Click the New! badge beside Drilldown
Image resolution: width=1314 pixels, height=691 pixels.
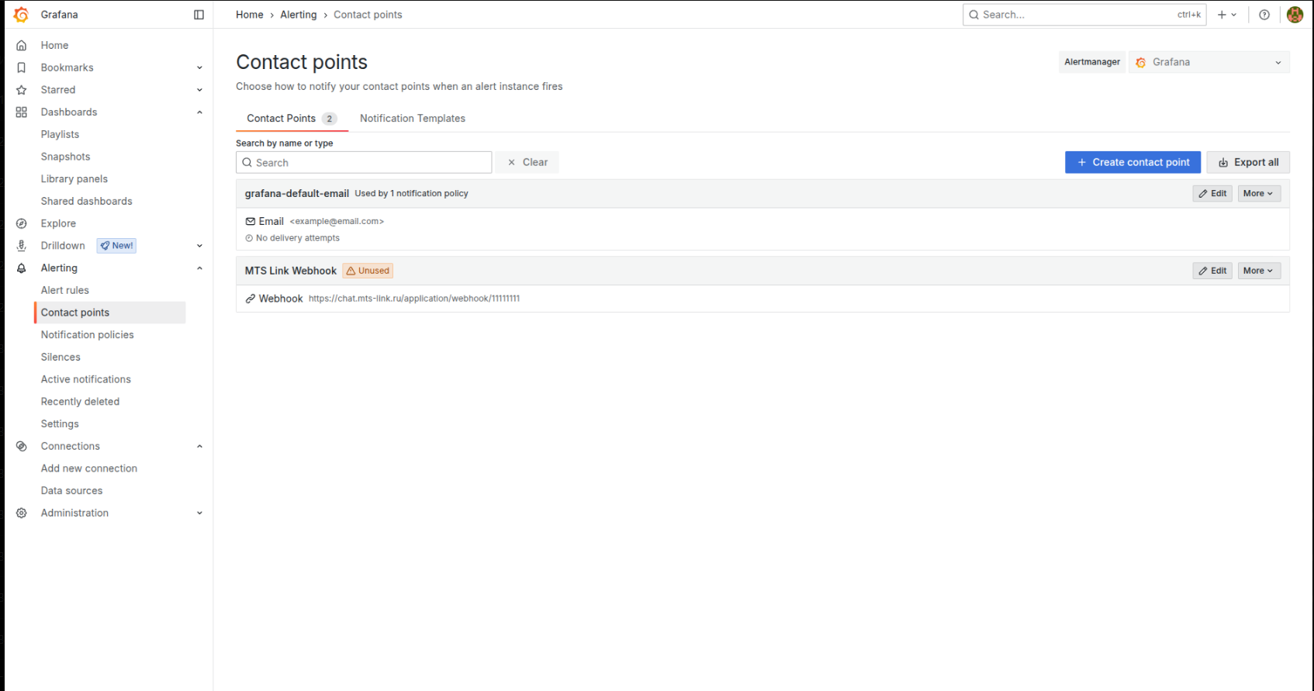116,246
